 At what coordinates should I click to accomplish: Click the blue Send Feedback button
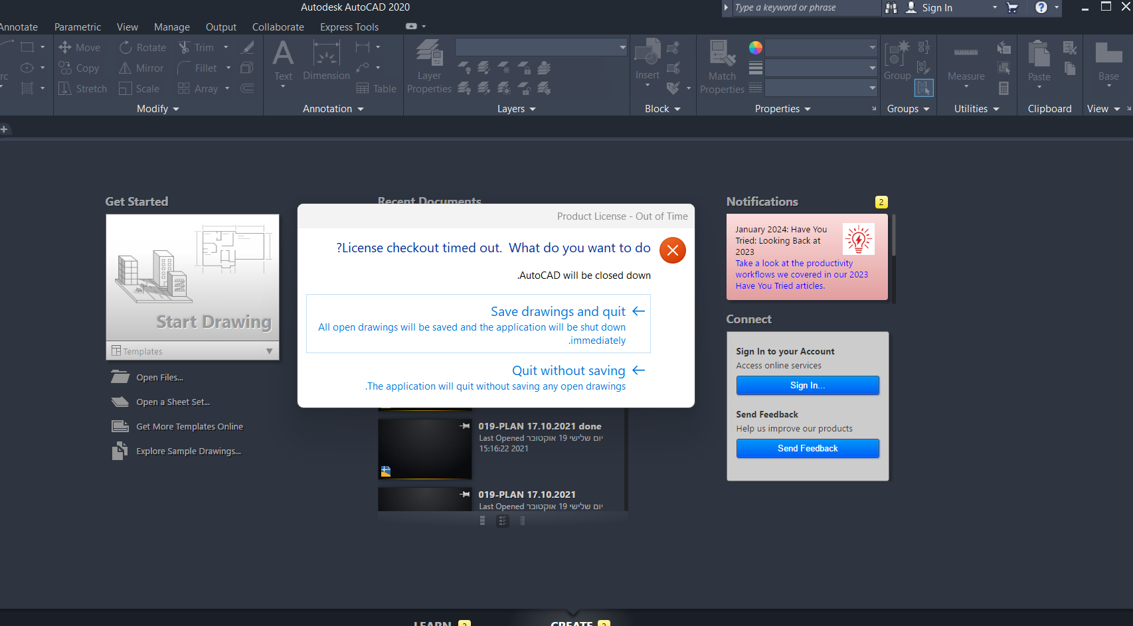(808, 449)
